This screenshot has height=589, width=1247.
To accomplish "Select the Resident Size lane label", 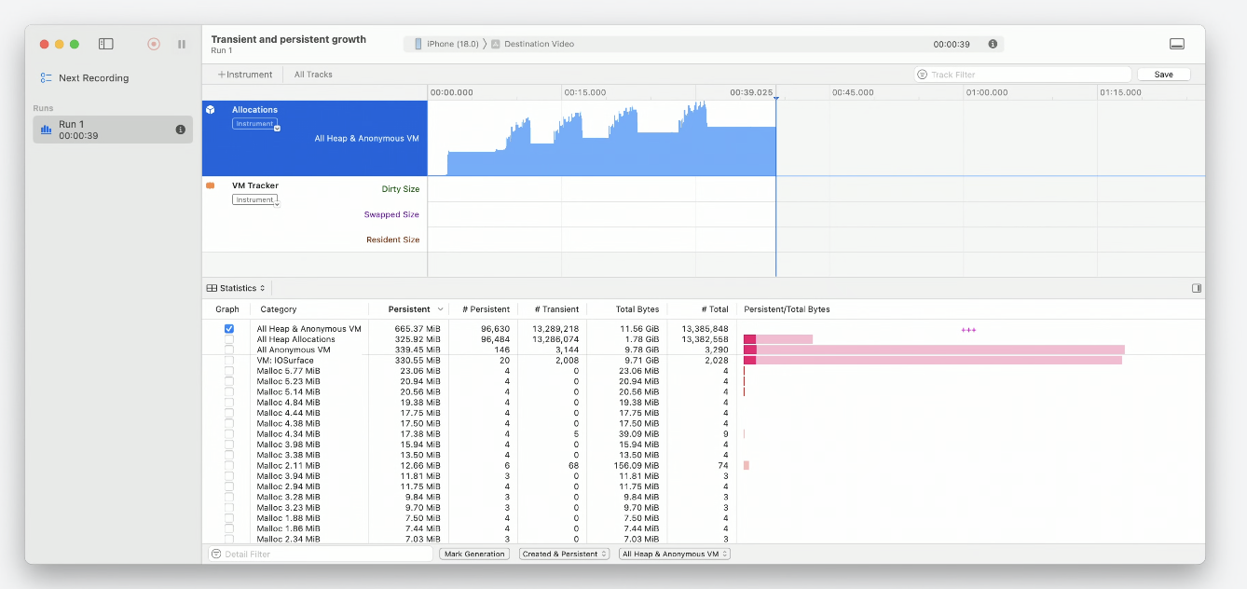I will [393, 240].
